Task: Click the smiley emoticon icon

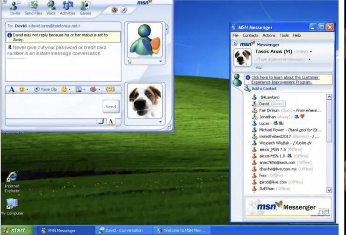Action: 22,89
